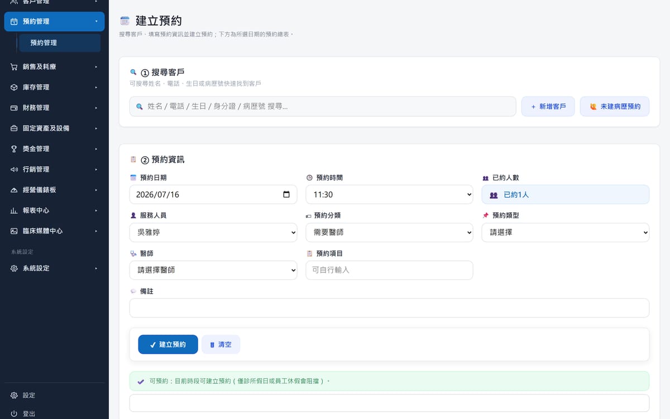
Task: Click the empty field below the 可預約 banner
Action: tap(389, 403)
